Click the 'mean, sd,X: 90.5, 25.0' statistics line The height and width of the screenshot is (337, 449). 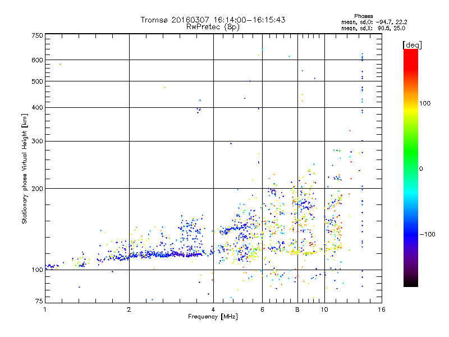pyautogui.click(x=373, y=28)
